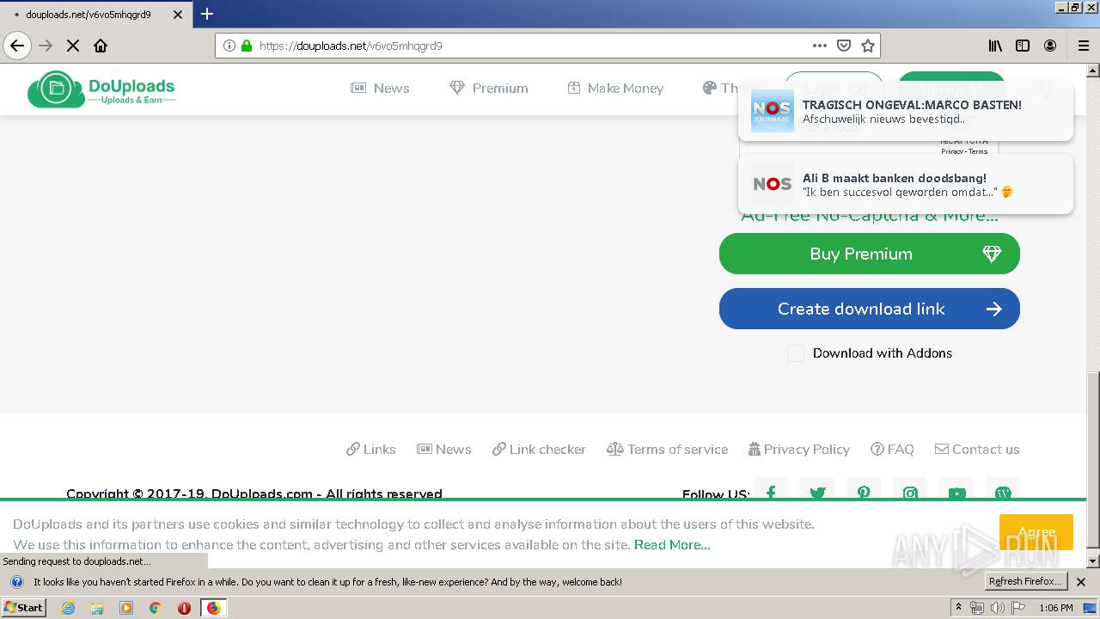This screenshot has width=1100, height=619.
Task: Open the Link checker page
Action: 539,449
